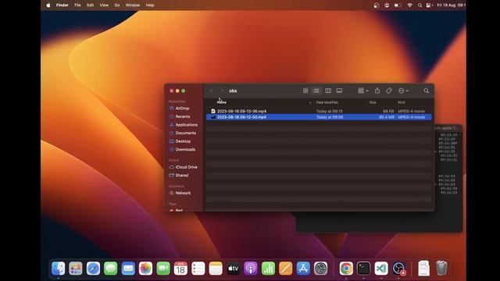Click the Finder search magnifier icon
The image size is (500, 281).
coord(427,91)
